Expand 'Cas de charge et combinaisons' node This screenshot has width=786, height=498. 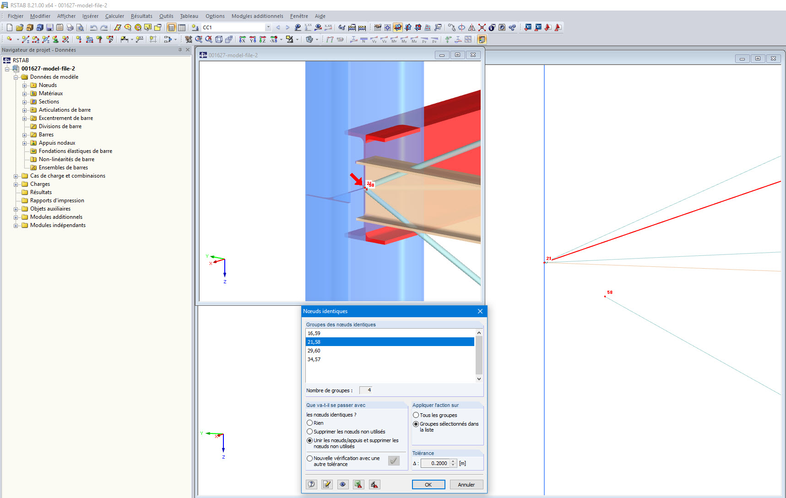pos(16,176)
